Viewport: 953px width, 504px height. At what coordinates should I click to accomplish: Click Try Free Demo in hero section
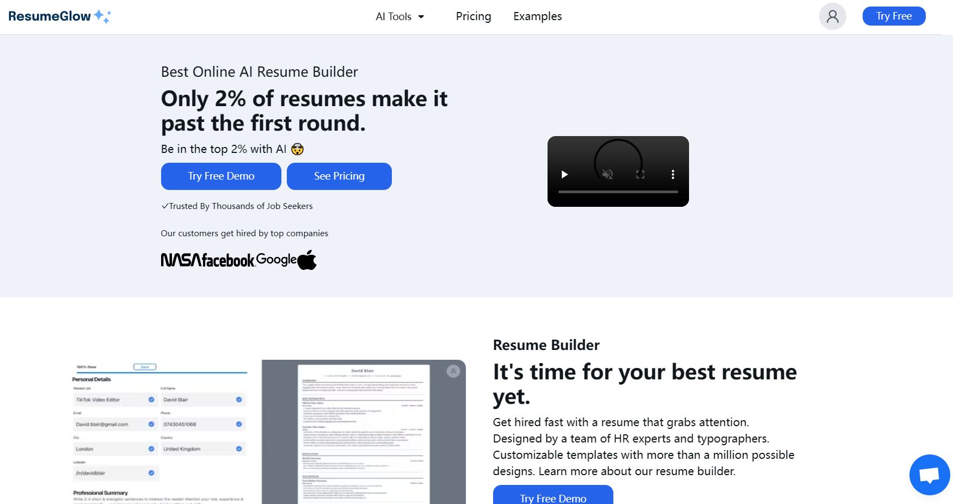click(x=221, y=176)
